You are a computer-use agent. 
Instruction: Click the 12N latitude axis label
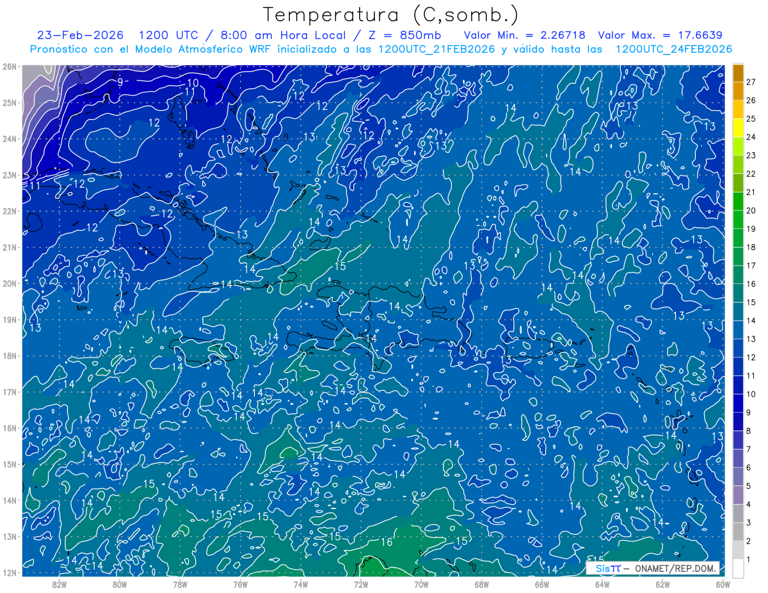click(9, 573)
